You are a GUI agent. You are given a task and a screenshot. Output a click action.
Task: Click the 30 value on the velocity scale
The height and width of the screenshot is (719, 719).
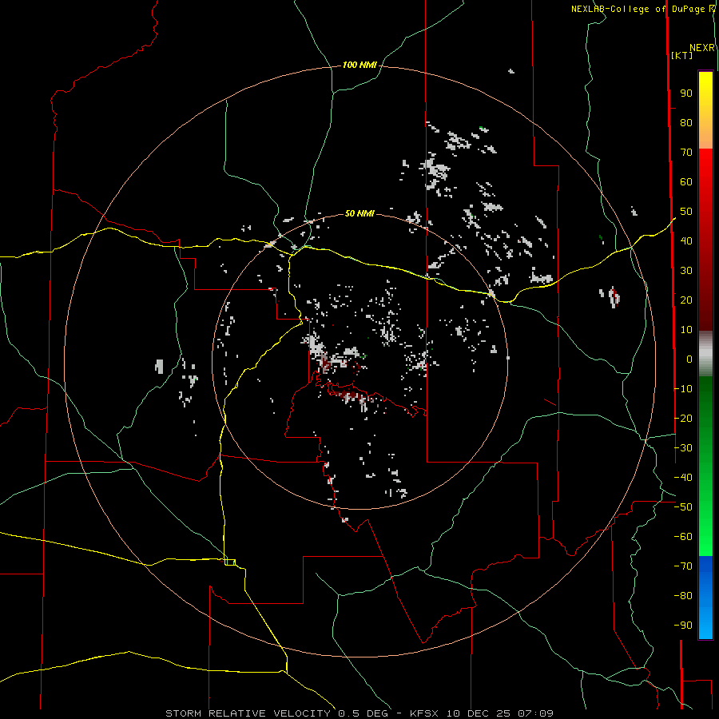(x=686, y=271)
